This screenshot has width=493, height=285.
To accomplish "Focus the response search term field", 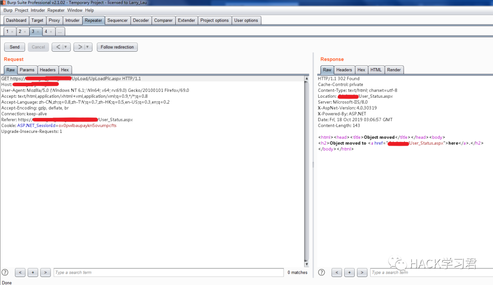I will 431,272.
